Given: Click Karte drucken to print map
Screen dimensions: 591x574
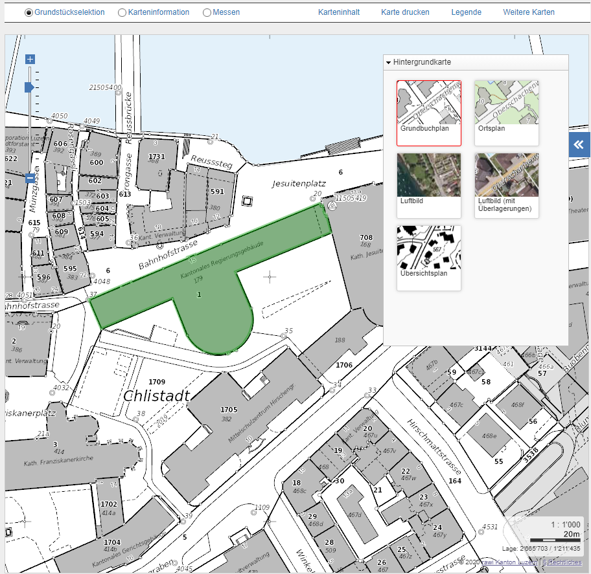Looking at the screenshot, I should point(405,12).
